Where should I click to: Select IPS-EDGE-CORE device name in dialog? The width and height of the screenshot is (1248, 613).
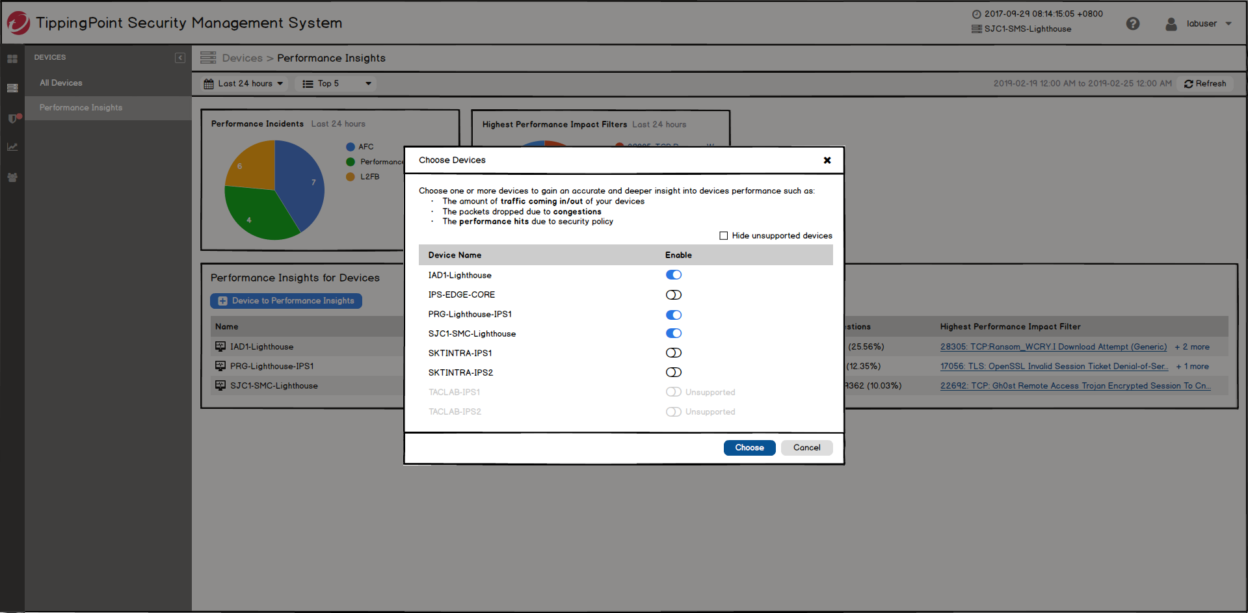[461, 295]
